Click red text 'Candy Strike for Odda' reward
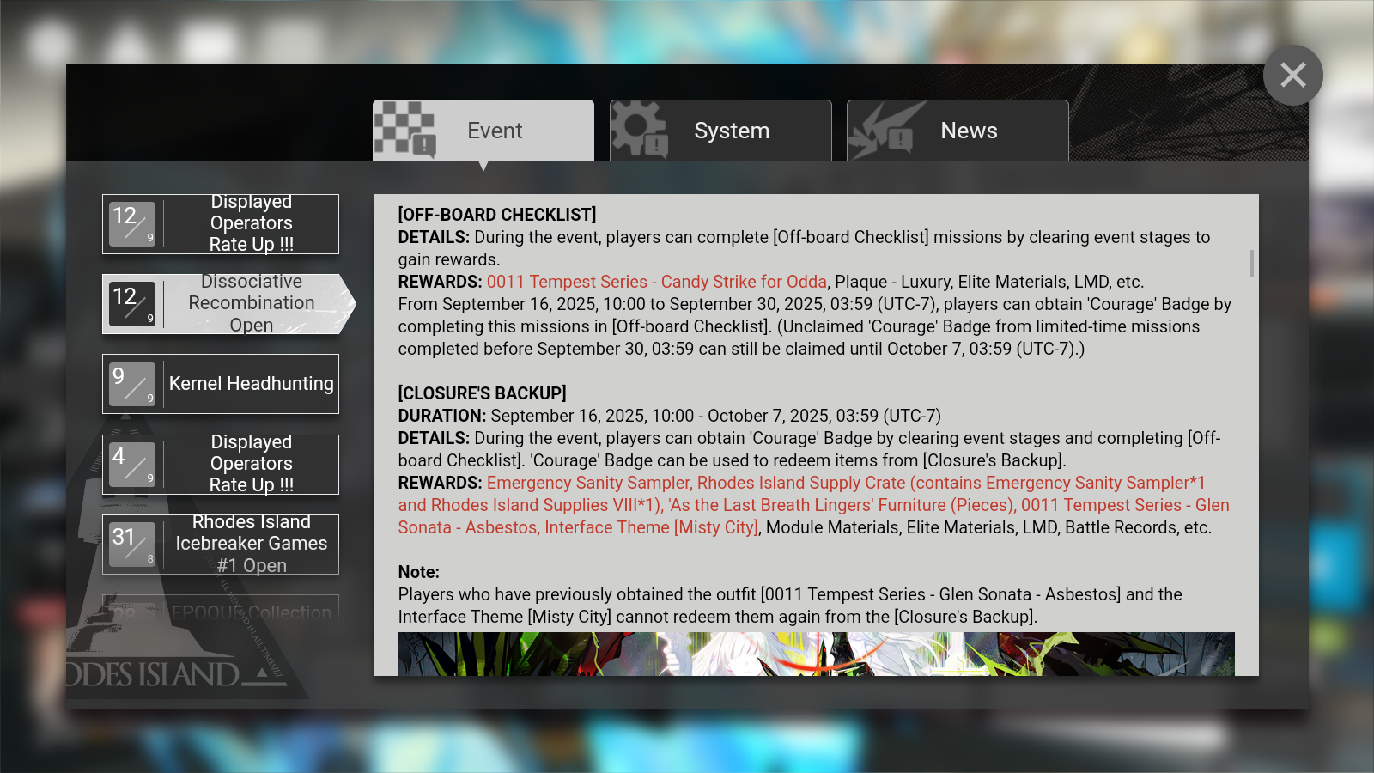The image size is (1374, 773). [x=744, y=282]
